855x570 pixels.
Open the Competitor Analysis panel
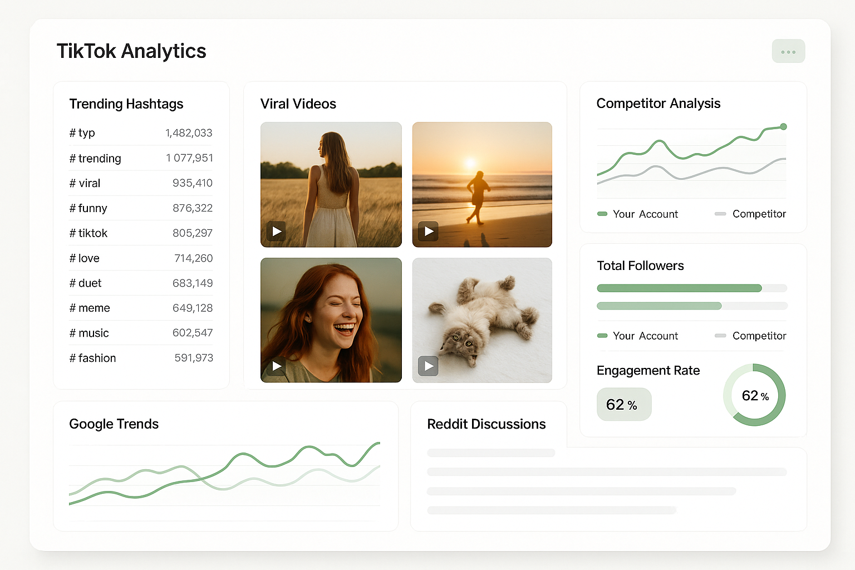click(659, 104)
